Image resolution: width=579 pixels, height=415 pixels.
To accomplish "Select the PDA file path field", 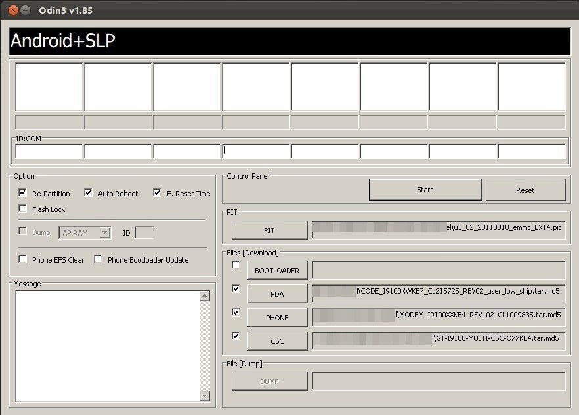I will (x=439, y=294).
